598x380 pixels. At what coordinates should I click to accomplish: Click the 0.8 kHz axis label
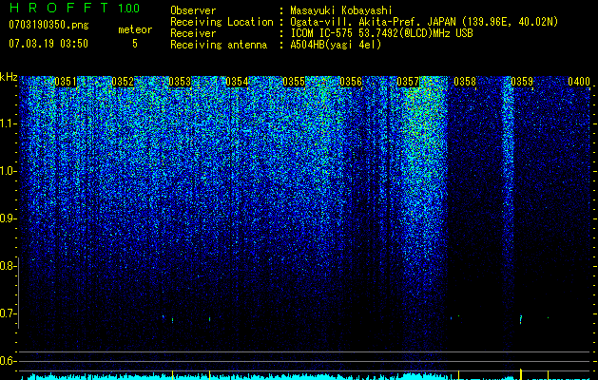pos(8,266)
